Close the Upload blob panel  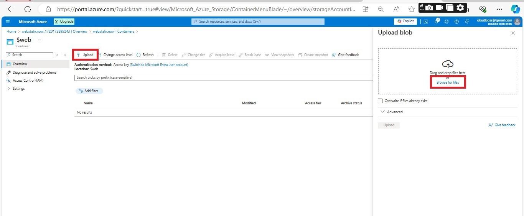point(513,33)
